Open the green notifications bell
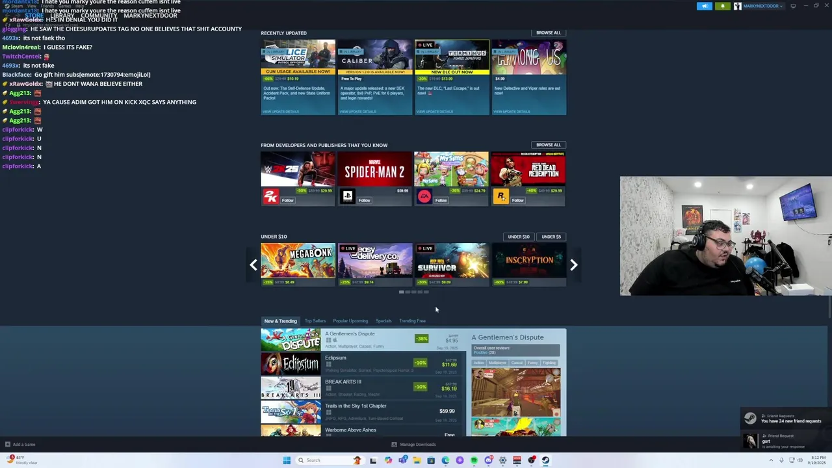The height and width of the screenshot is (468, 832). [x=723, y=6]
